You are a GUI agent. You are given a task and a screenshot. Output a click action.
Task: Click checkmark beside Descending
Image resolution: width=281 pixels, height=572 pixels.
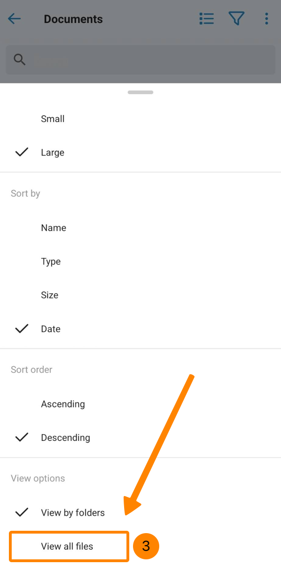coord(22,437)
